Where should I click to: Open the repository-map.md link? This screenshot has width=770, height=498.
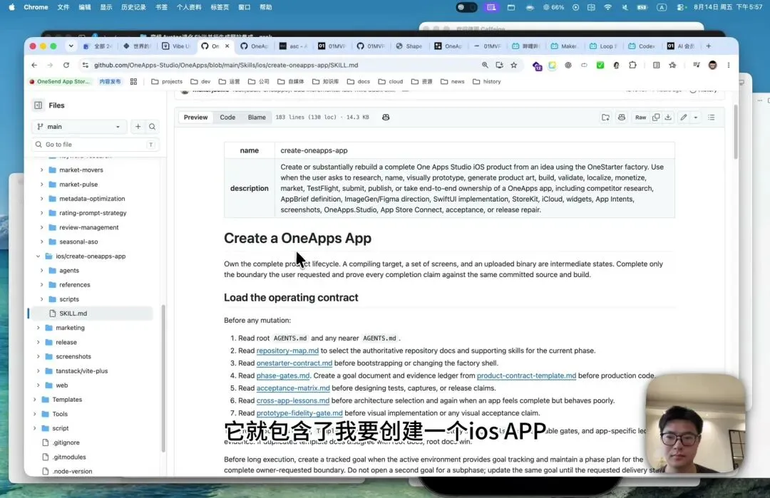click(x=287, y=351)
